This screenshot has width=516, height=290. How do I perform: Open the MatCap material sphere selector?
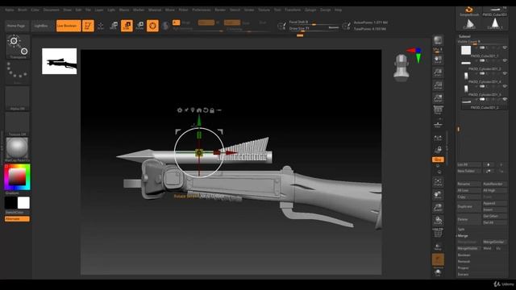point(18,150)
